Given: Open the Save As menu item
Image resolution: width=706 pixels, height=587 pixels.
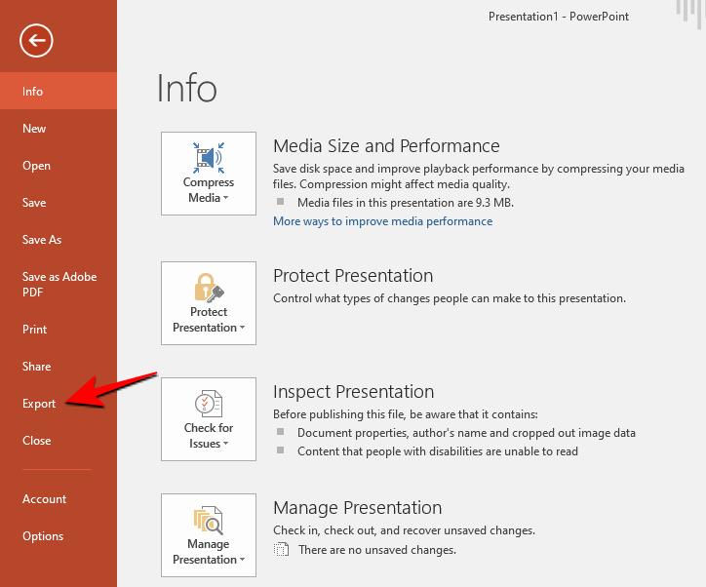Looking at the screenshot, I should pyautogui.click(x=42, y=240).
